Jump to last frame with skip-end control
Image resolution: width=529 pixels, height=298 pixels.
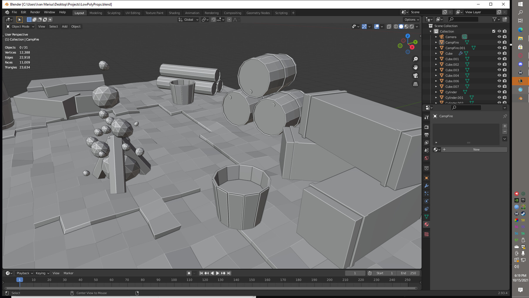point(229,273)
